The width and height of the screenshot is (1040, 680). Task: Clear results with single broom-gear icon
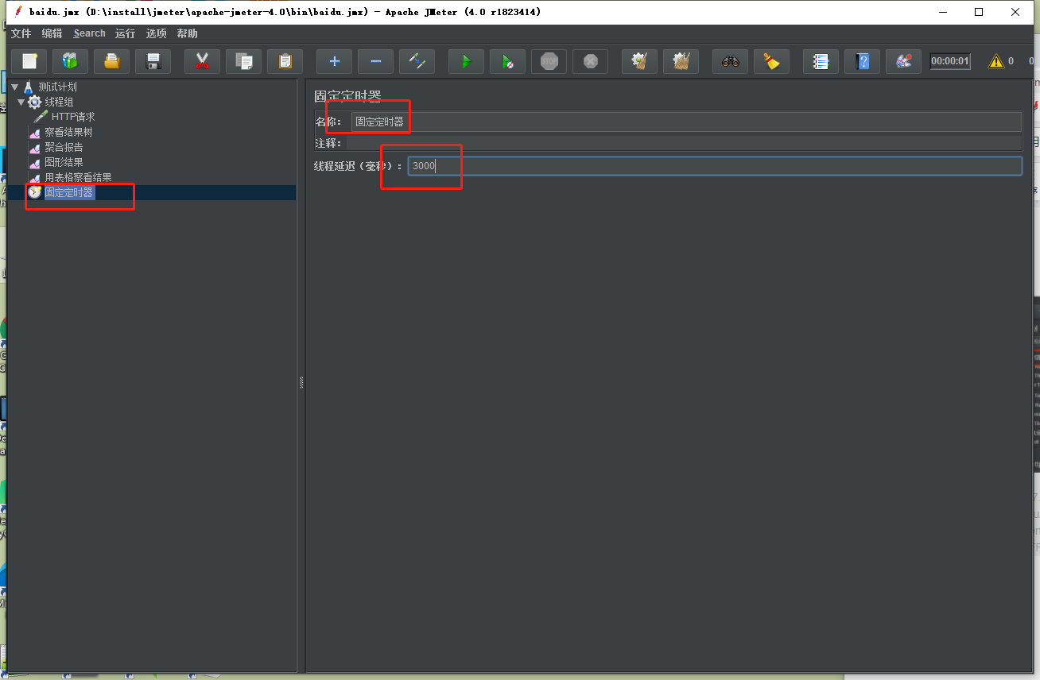(x=639, y=61)
